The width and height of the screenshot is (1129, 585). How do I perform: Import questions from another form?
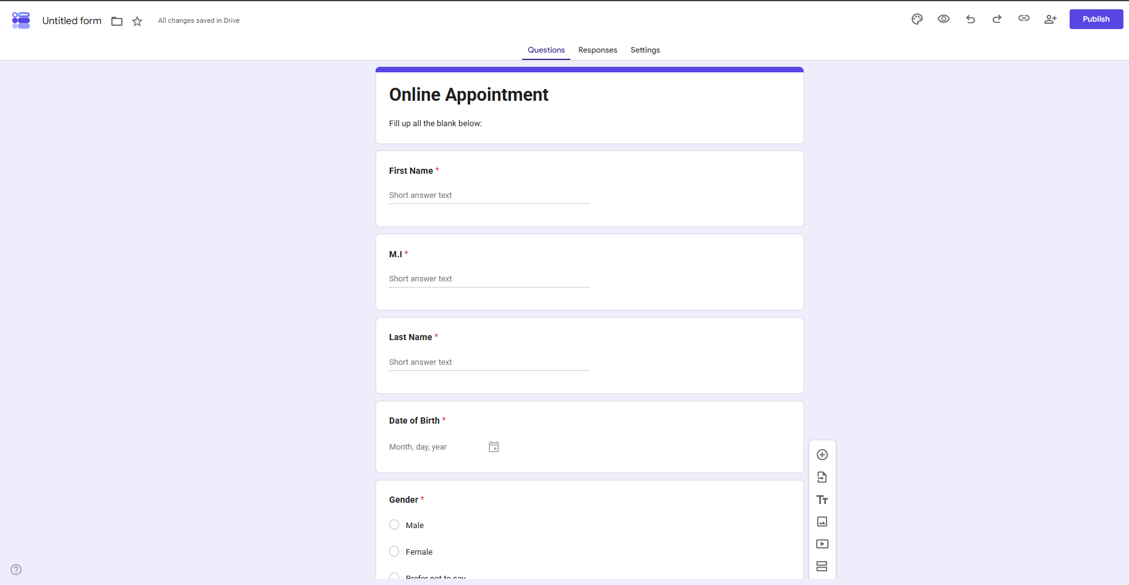coord(822,477)
